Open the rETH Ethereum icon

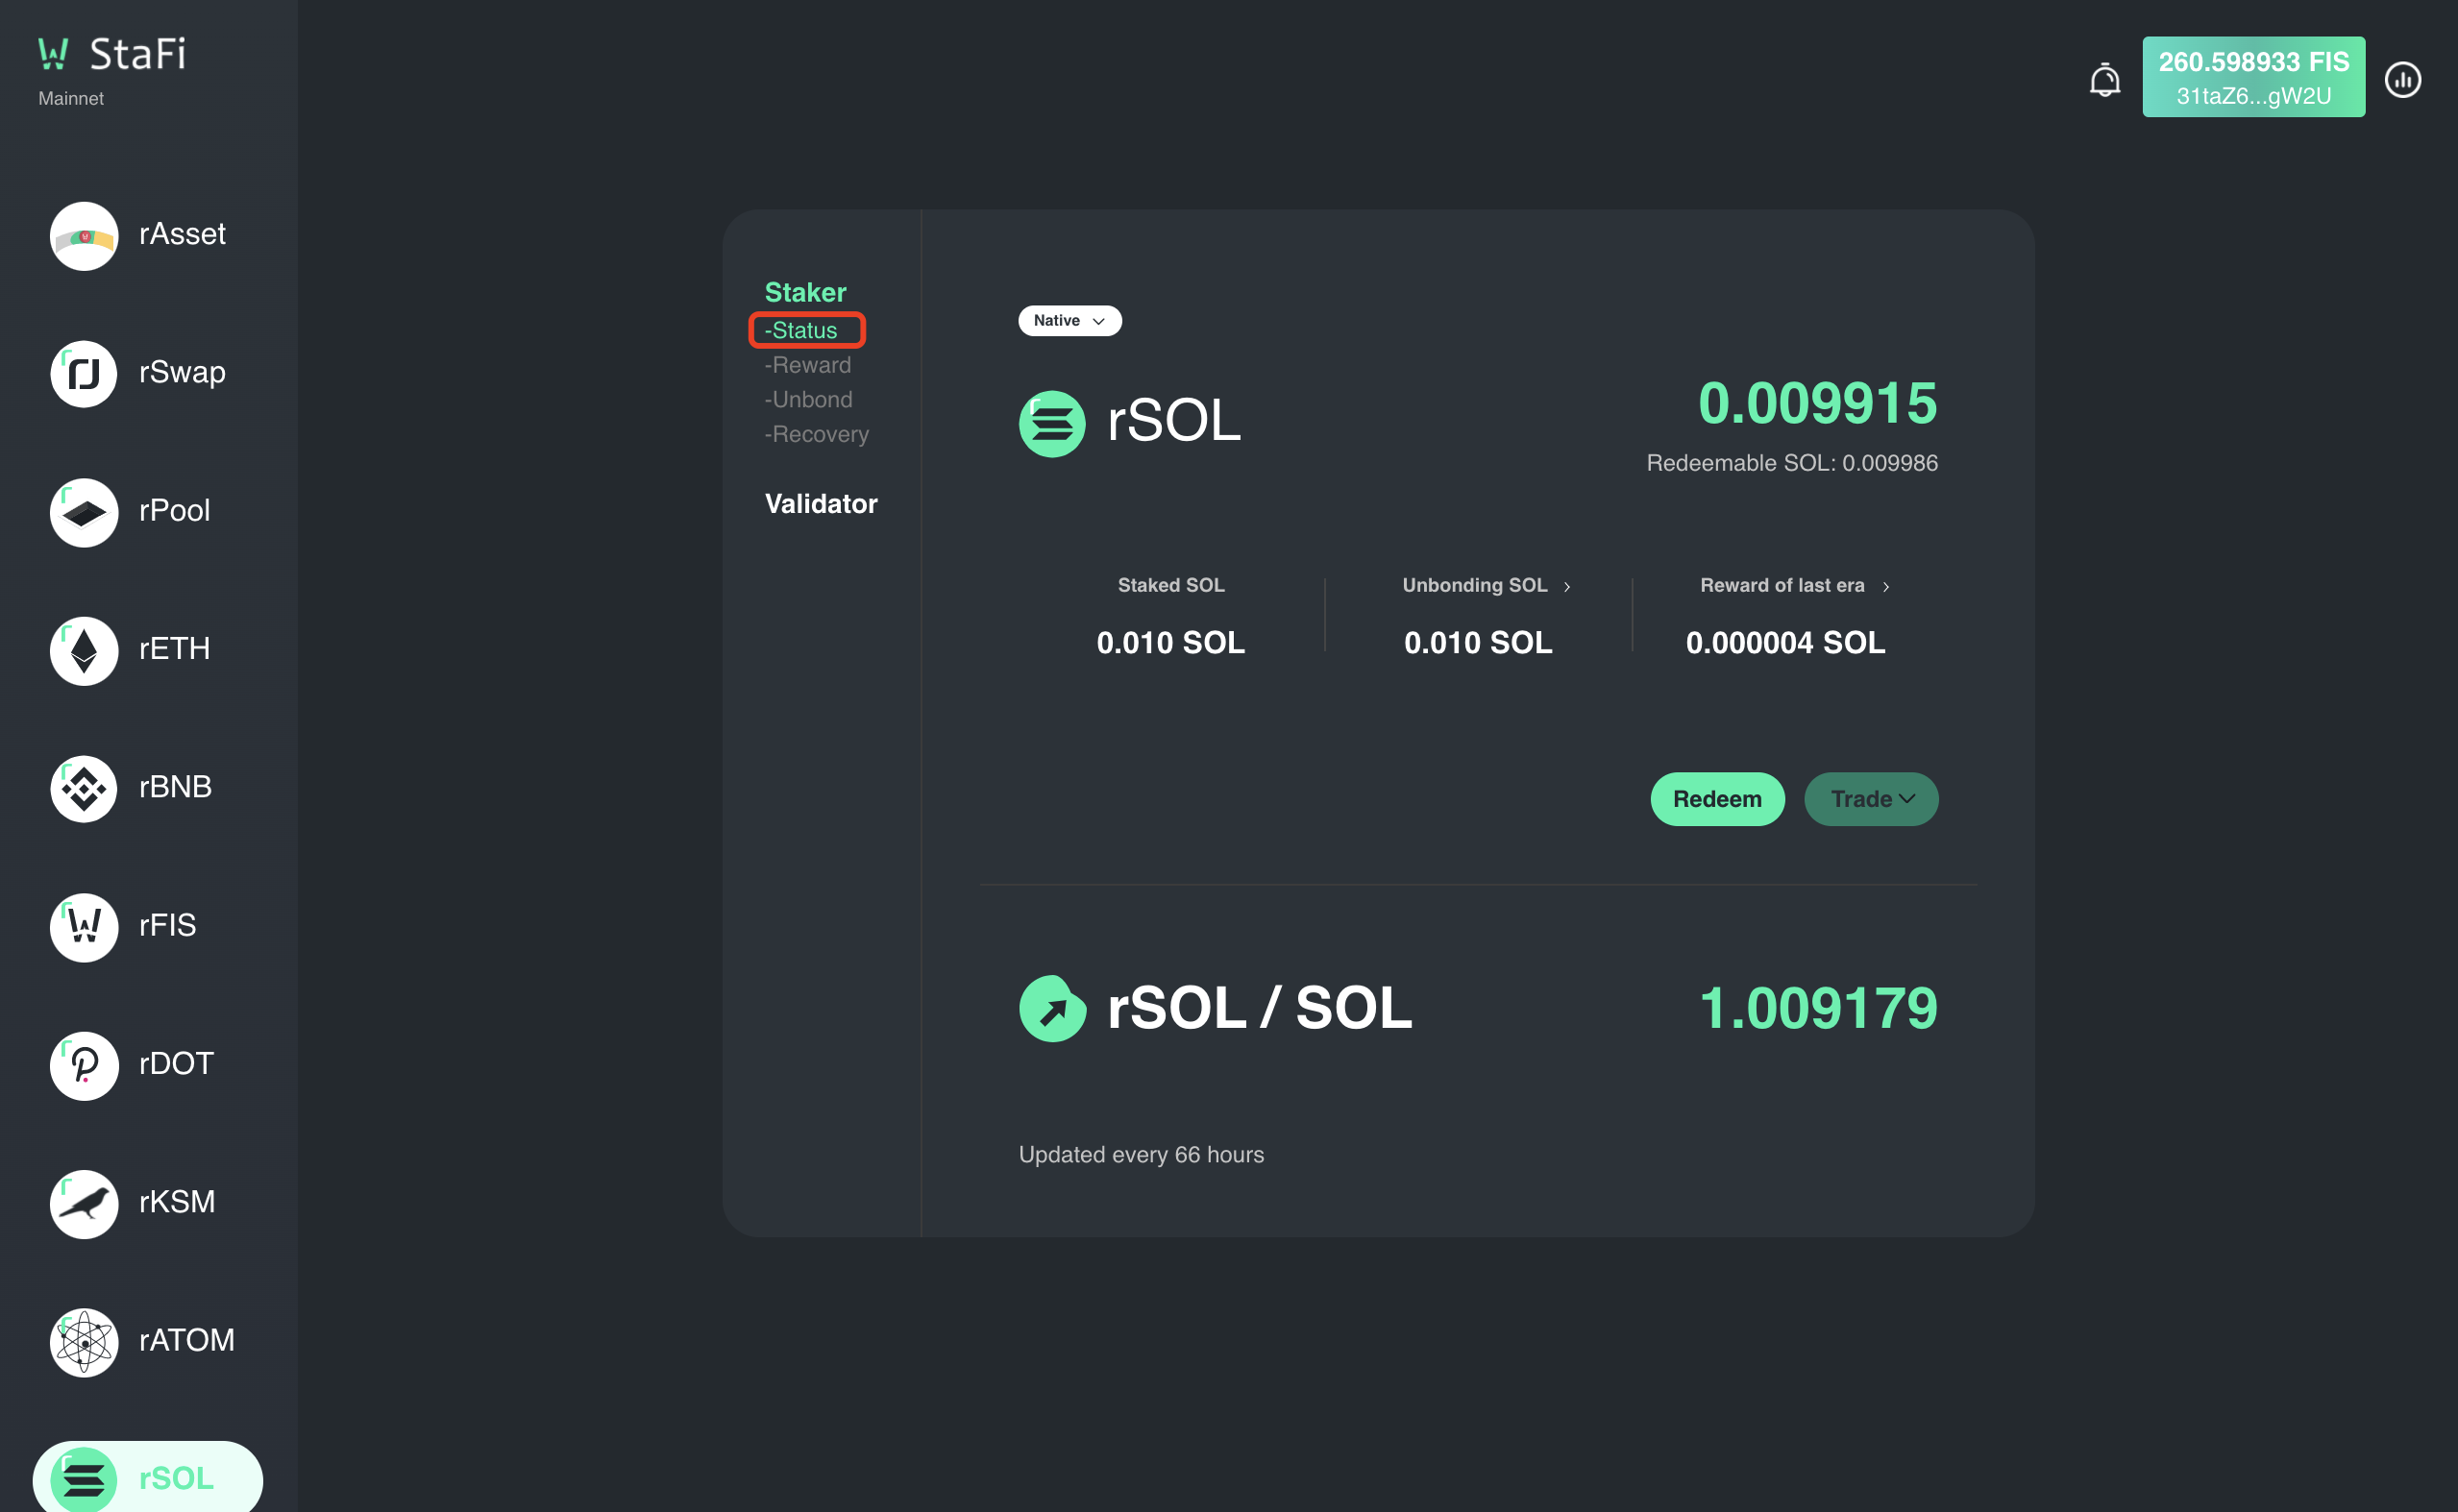(x=84, y=651)
